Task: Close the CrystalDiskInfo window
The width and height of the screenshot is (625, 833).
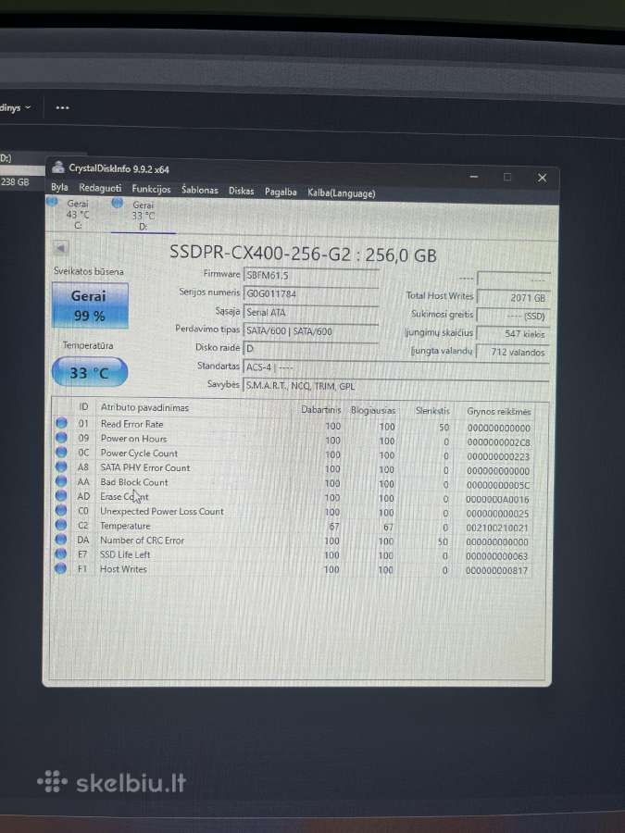Action: (x=542, y=178)
